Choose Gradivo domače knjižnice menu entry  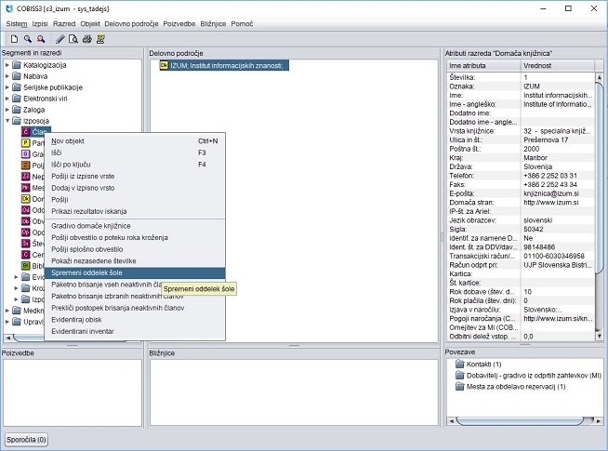135,226
